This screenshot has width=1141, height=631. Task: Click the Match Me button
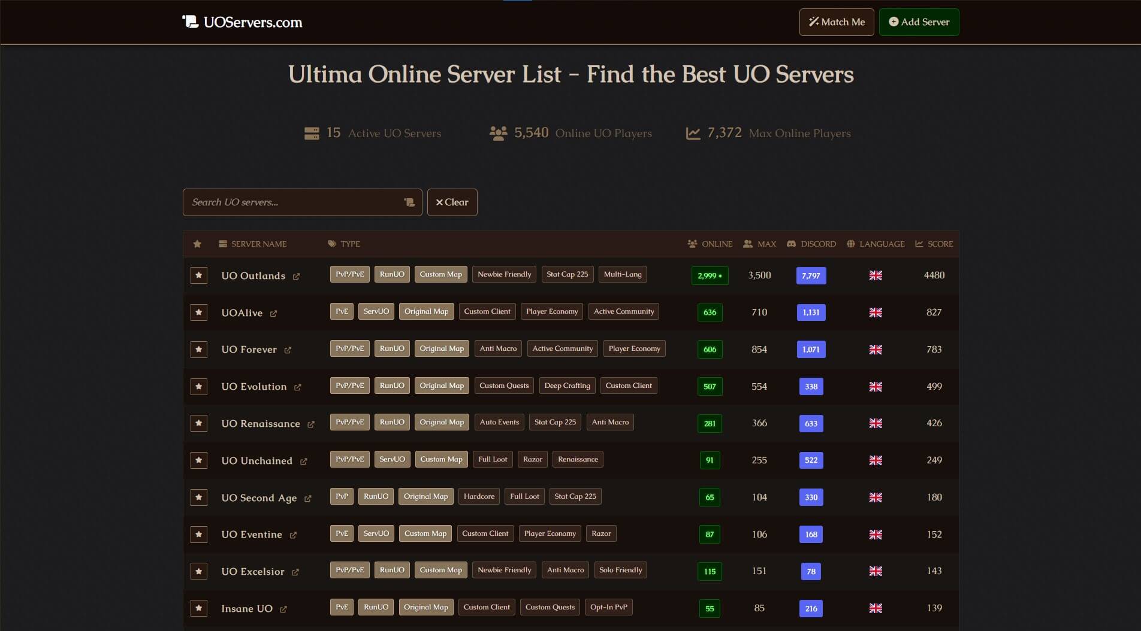(x=836, y=22)
